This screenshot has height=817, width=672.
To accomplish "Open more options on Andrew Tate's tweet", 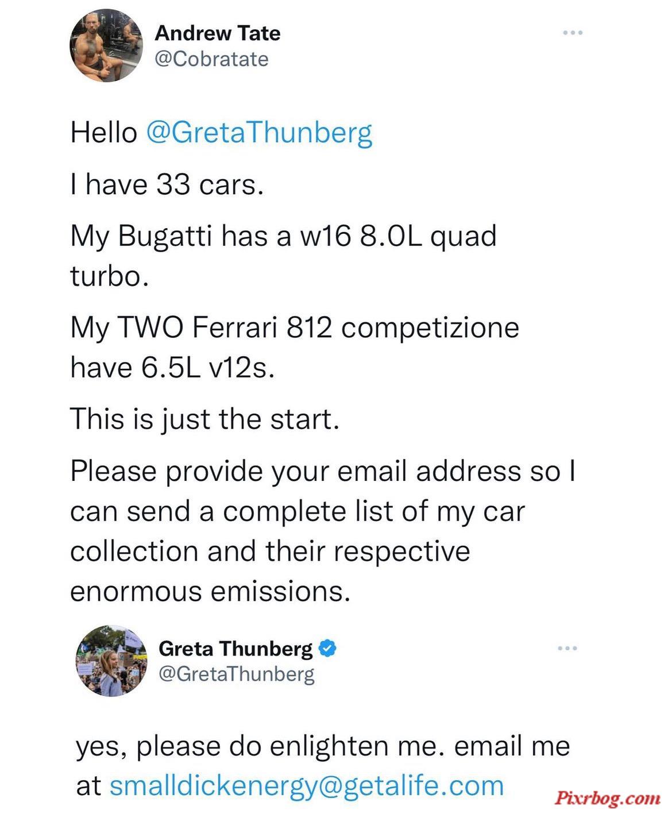I will 573,33.
